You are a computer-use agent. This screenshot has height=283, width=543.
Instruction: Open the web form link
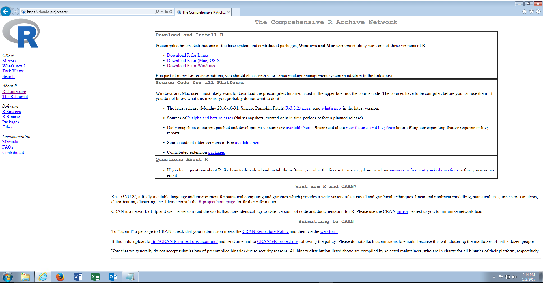[x=329, y=231]
